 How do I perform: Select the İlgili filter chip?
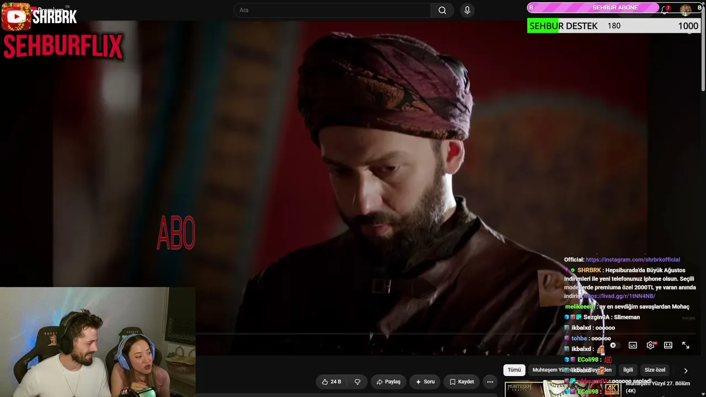(x=628, y=370)
